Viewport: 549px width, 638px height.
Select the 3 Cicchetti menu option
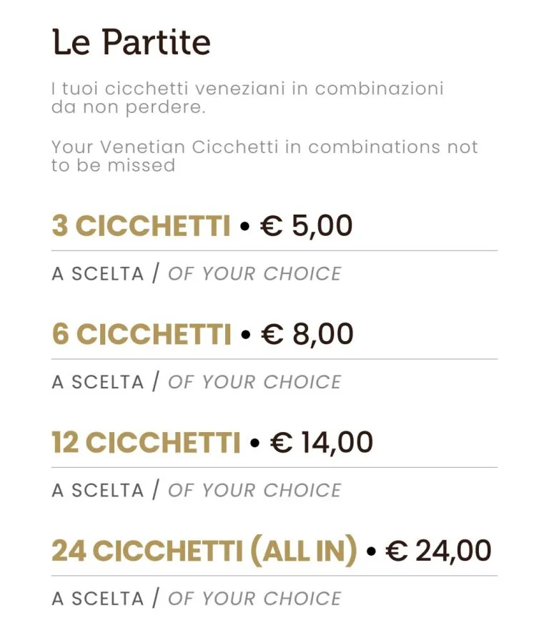pos(141,225)
